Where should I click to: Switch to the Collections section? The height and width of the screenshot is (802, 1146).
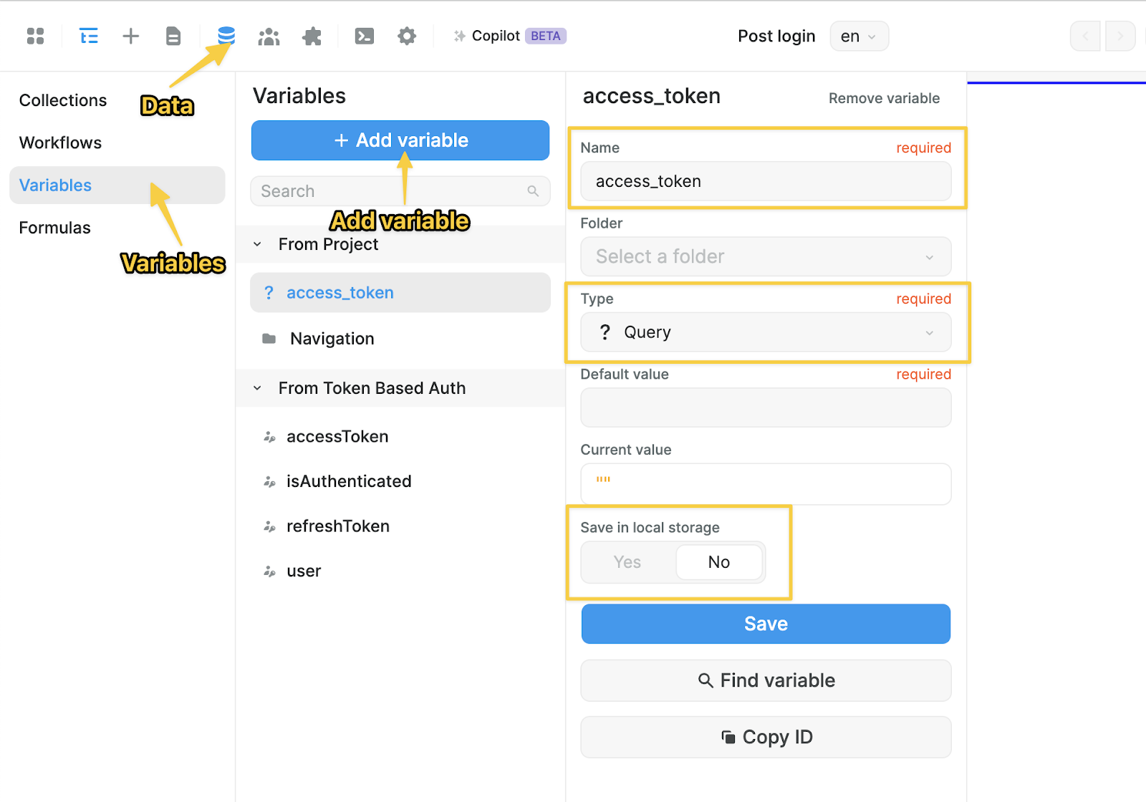pyautogui.click(x=62, y=100)
